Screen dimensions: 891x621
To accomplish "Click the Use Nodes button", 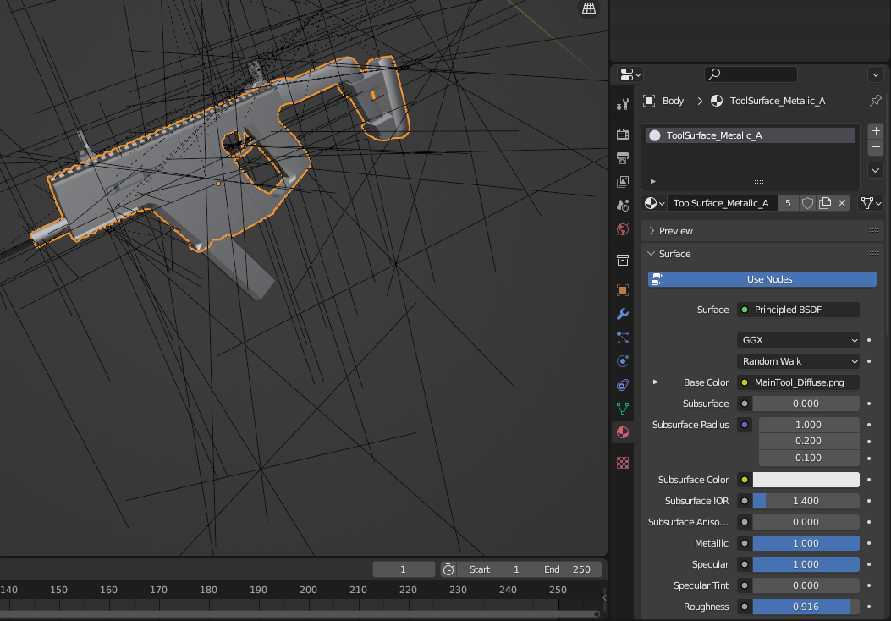I will click(762, 279).
